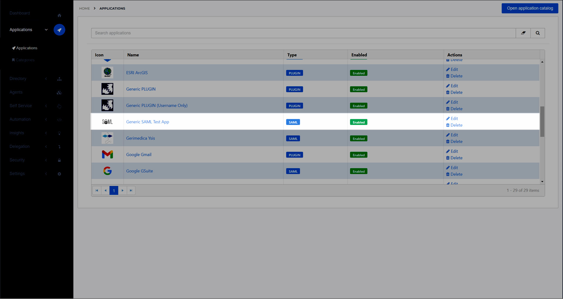
Task: Click the Automation code icon
Action: click(x=59, y=120)
